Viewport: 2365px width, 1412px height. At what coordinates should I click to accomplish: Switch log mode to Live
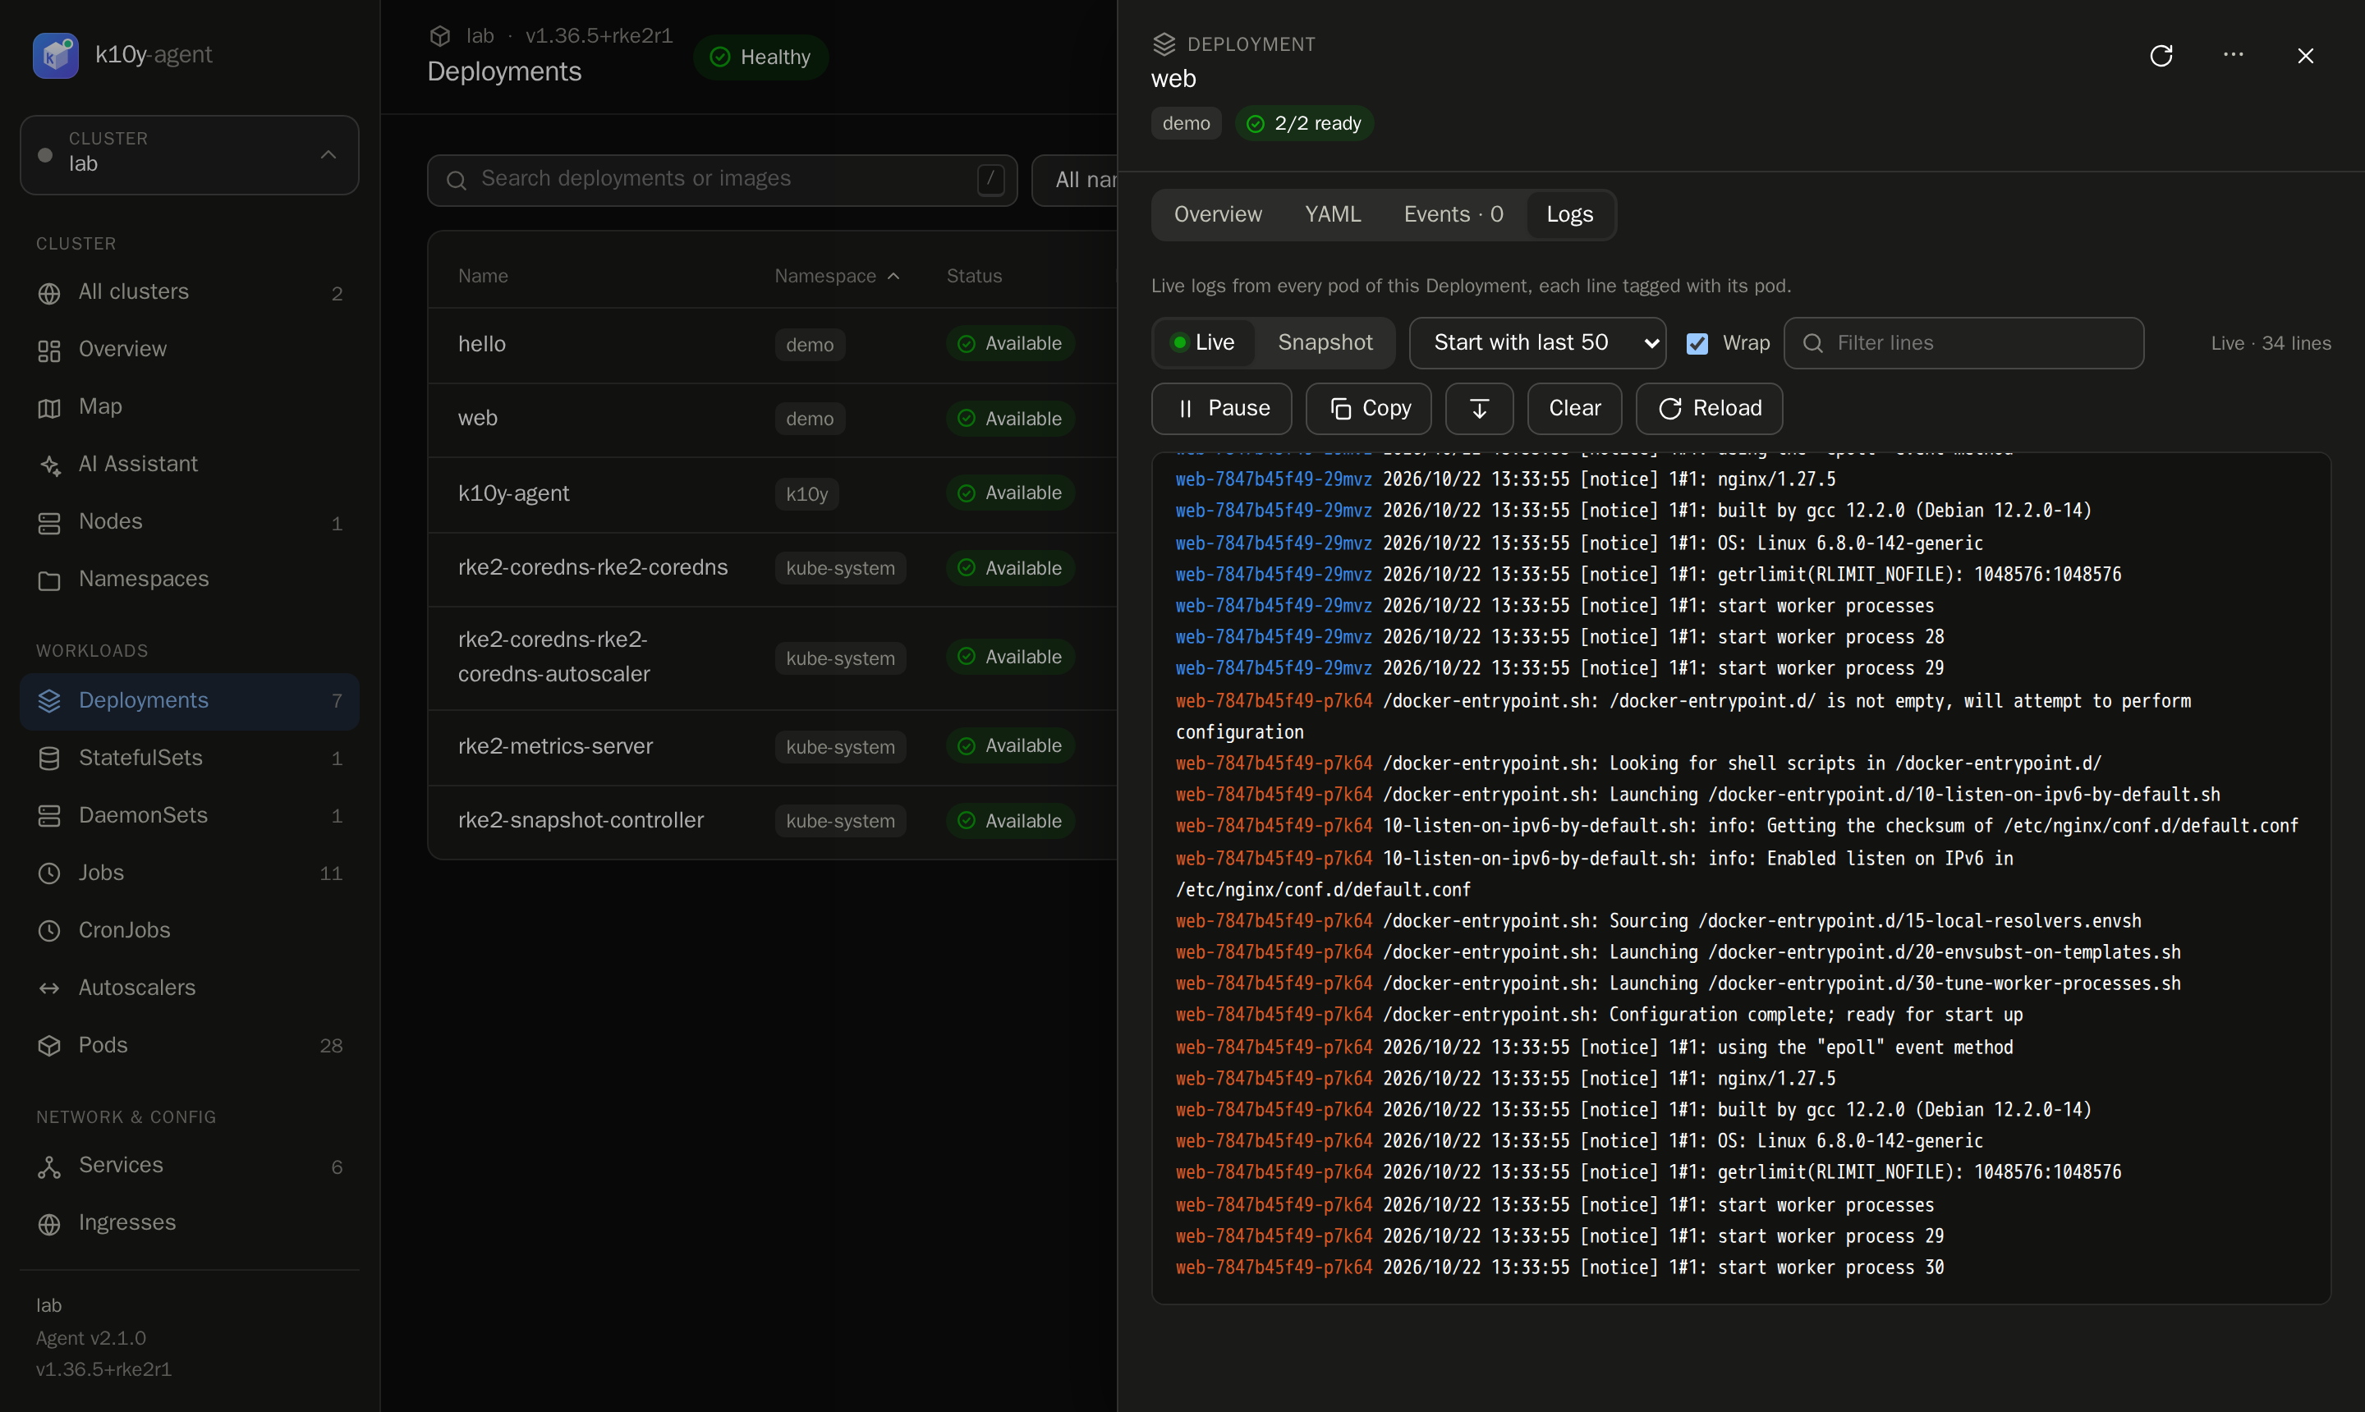[x=1203, y=342]
